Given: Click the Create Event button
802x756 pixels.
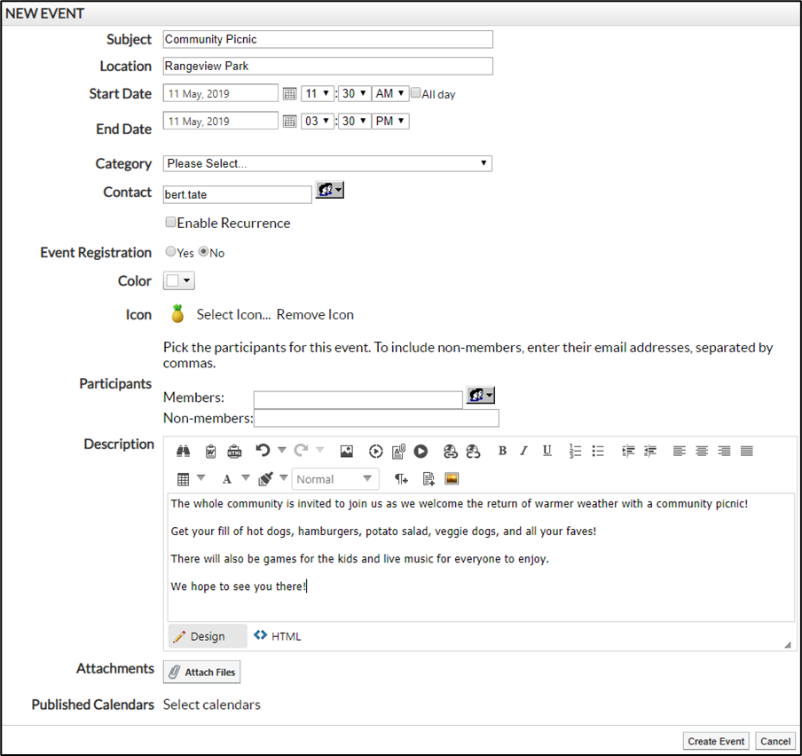Looking at the screenshot, I should click(x=716, y=741).
